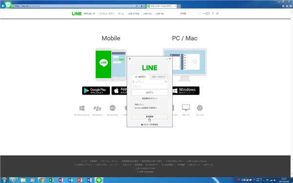Image resolution: width=293 pixels, height=183 pixels.
Task: Visit the YouTube icon in page header
Action: coord(206,14)
